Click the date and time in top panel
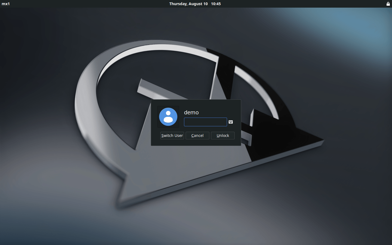 pos(195,4)
